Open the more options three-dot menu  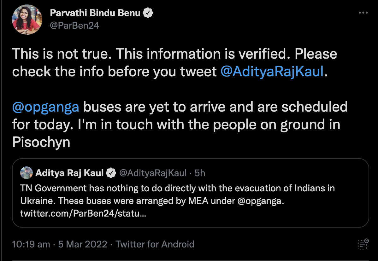363,13
